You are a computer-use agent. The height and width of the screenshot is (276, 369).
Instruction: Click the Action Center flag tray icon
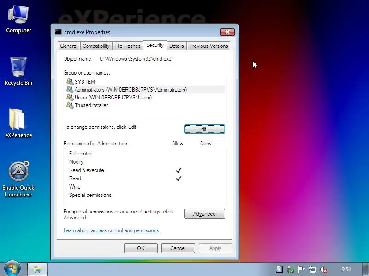pos(301,270)
